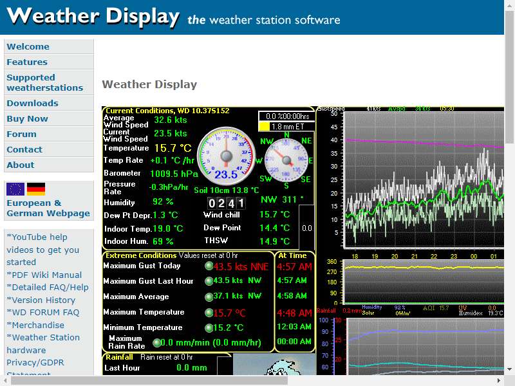Click the wind direction compass gauge
This screenshot has width=515, height=386.
tap(286, 160)
